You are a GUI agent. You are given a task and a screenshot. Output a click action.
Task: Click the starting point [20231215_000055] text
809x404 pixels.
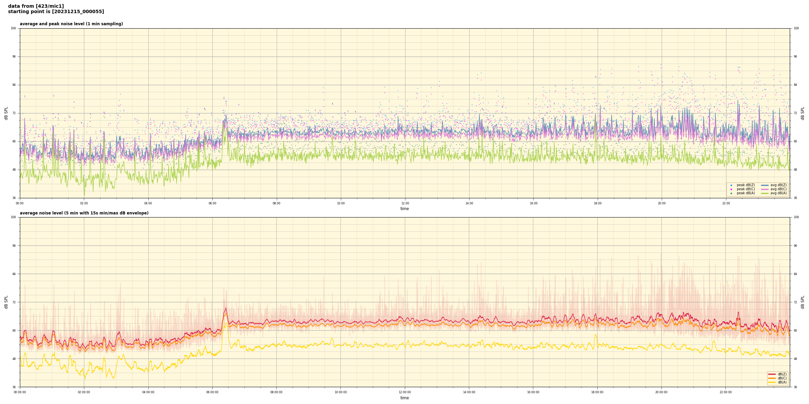56,12
